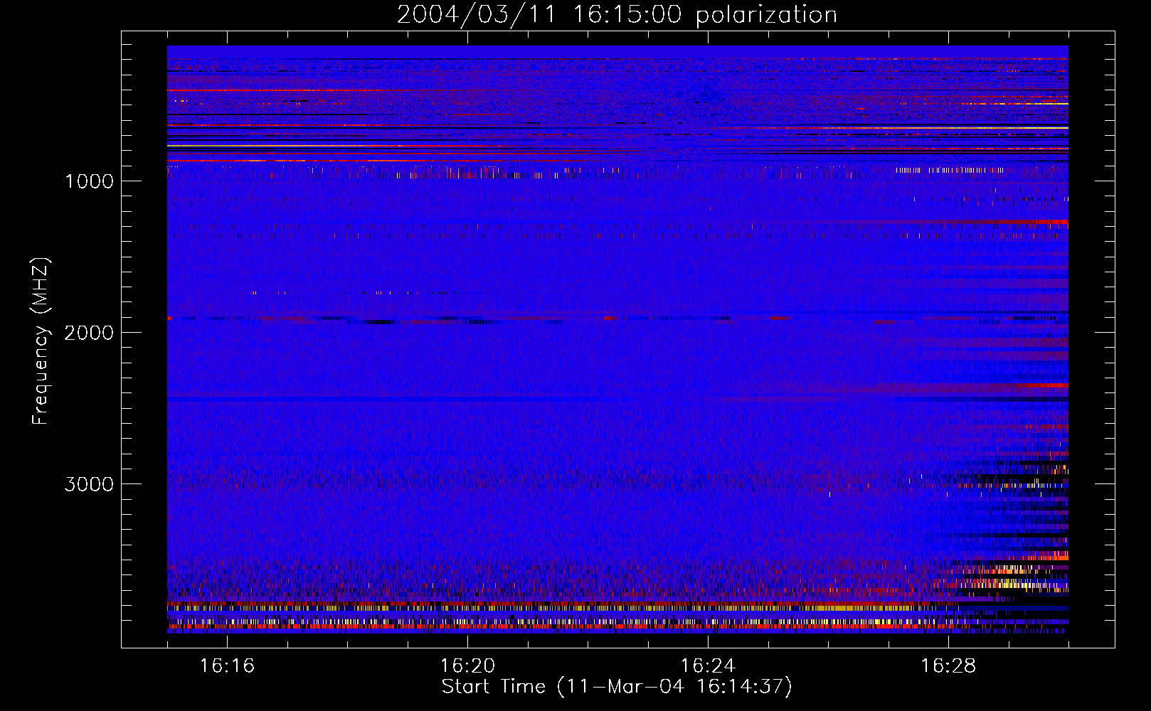Select the 'Start Time (11-Mar-04 16:14:37)' label
The width and height of the screenshot is (1151, 711).
pos(617,687)
